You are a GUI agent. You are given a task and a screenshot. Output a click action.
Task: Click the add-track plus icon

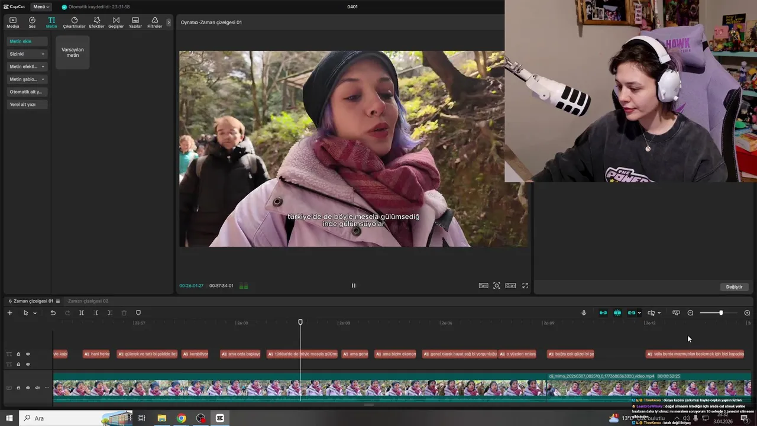click(x=9, y=312)
